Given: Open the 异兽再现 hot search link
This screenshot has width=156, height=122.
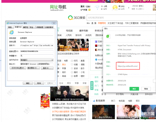Looking at the screenshot, I should [102, 23].
